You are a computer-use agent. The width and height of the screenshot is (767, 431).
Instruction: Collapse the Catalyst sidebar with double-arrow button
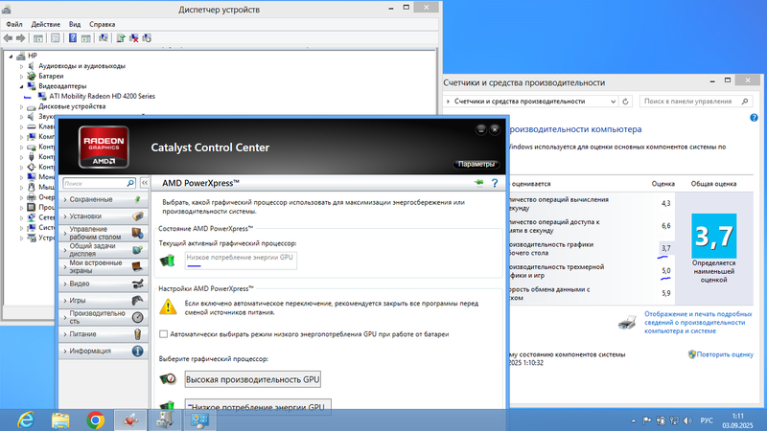pyautogui.click(x=145, y=183)
